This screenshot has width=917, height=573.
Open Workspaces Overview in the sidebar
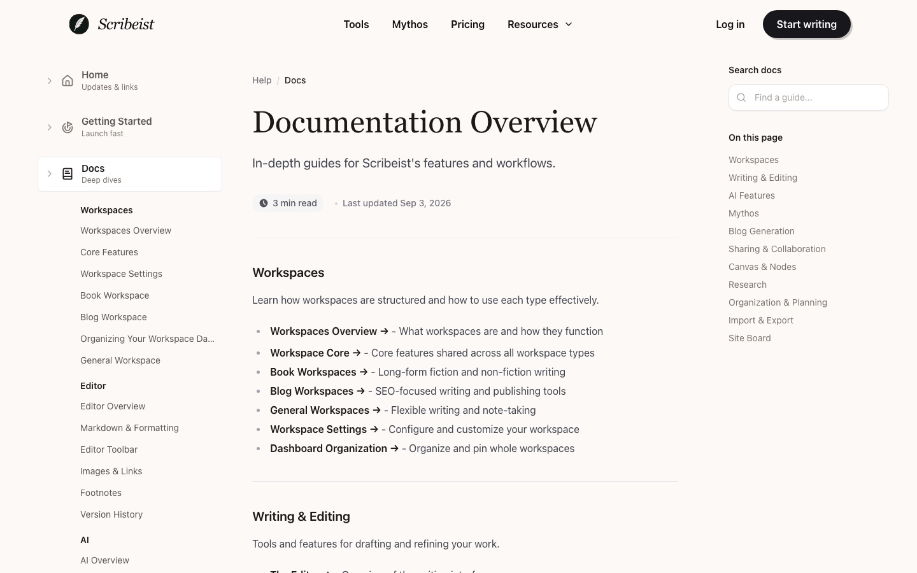125,230
